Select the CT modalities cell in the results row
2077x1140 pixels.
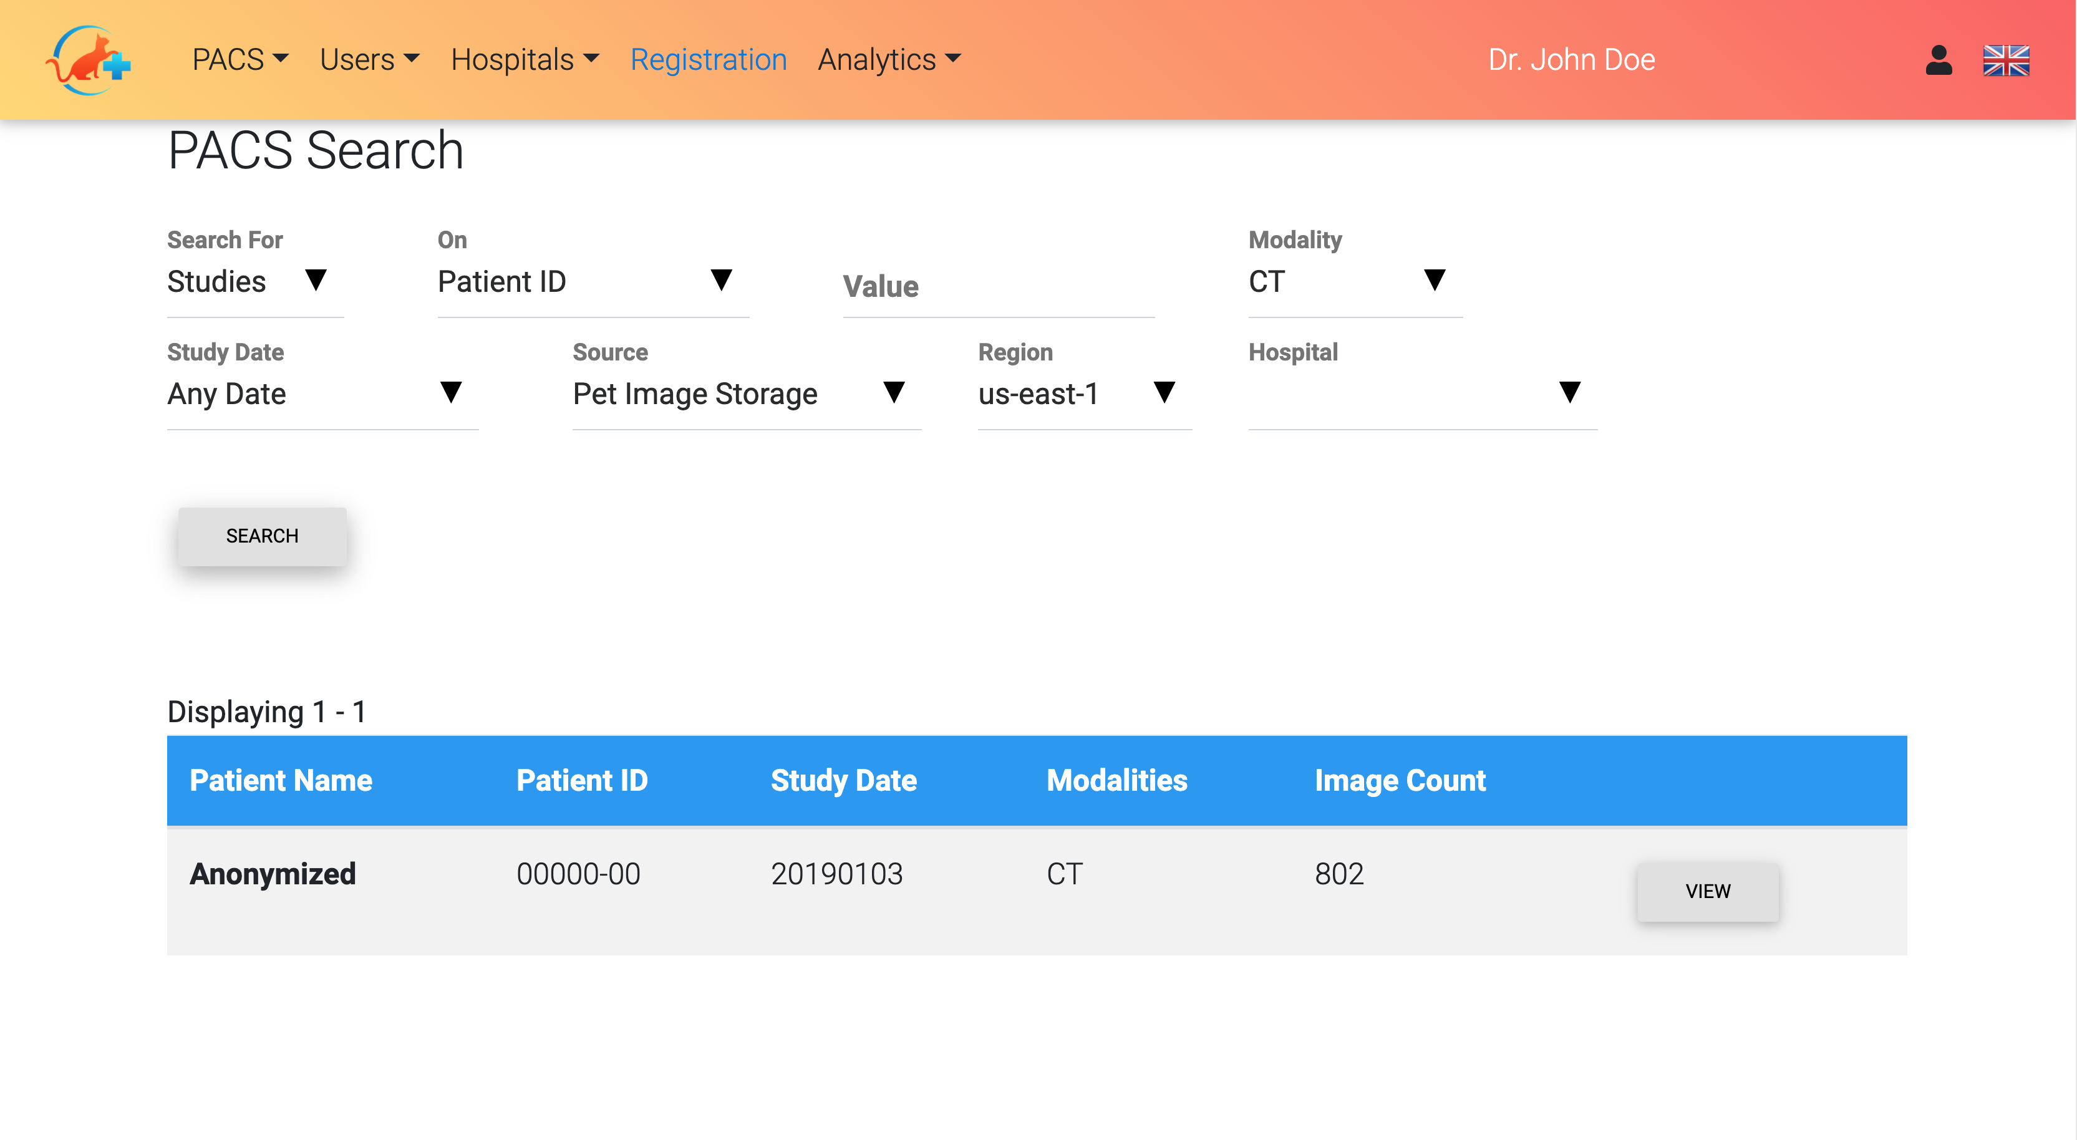(1064, 874)
